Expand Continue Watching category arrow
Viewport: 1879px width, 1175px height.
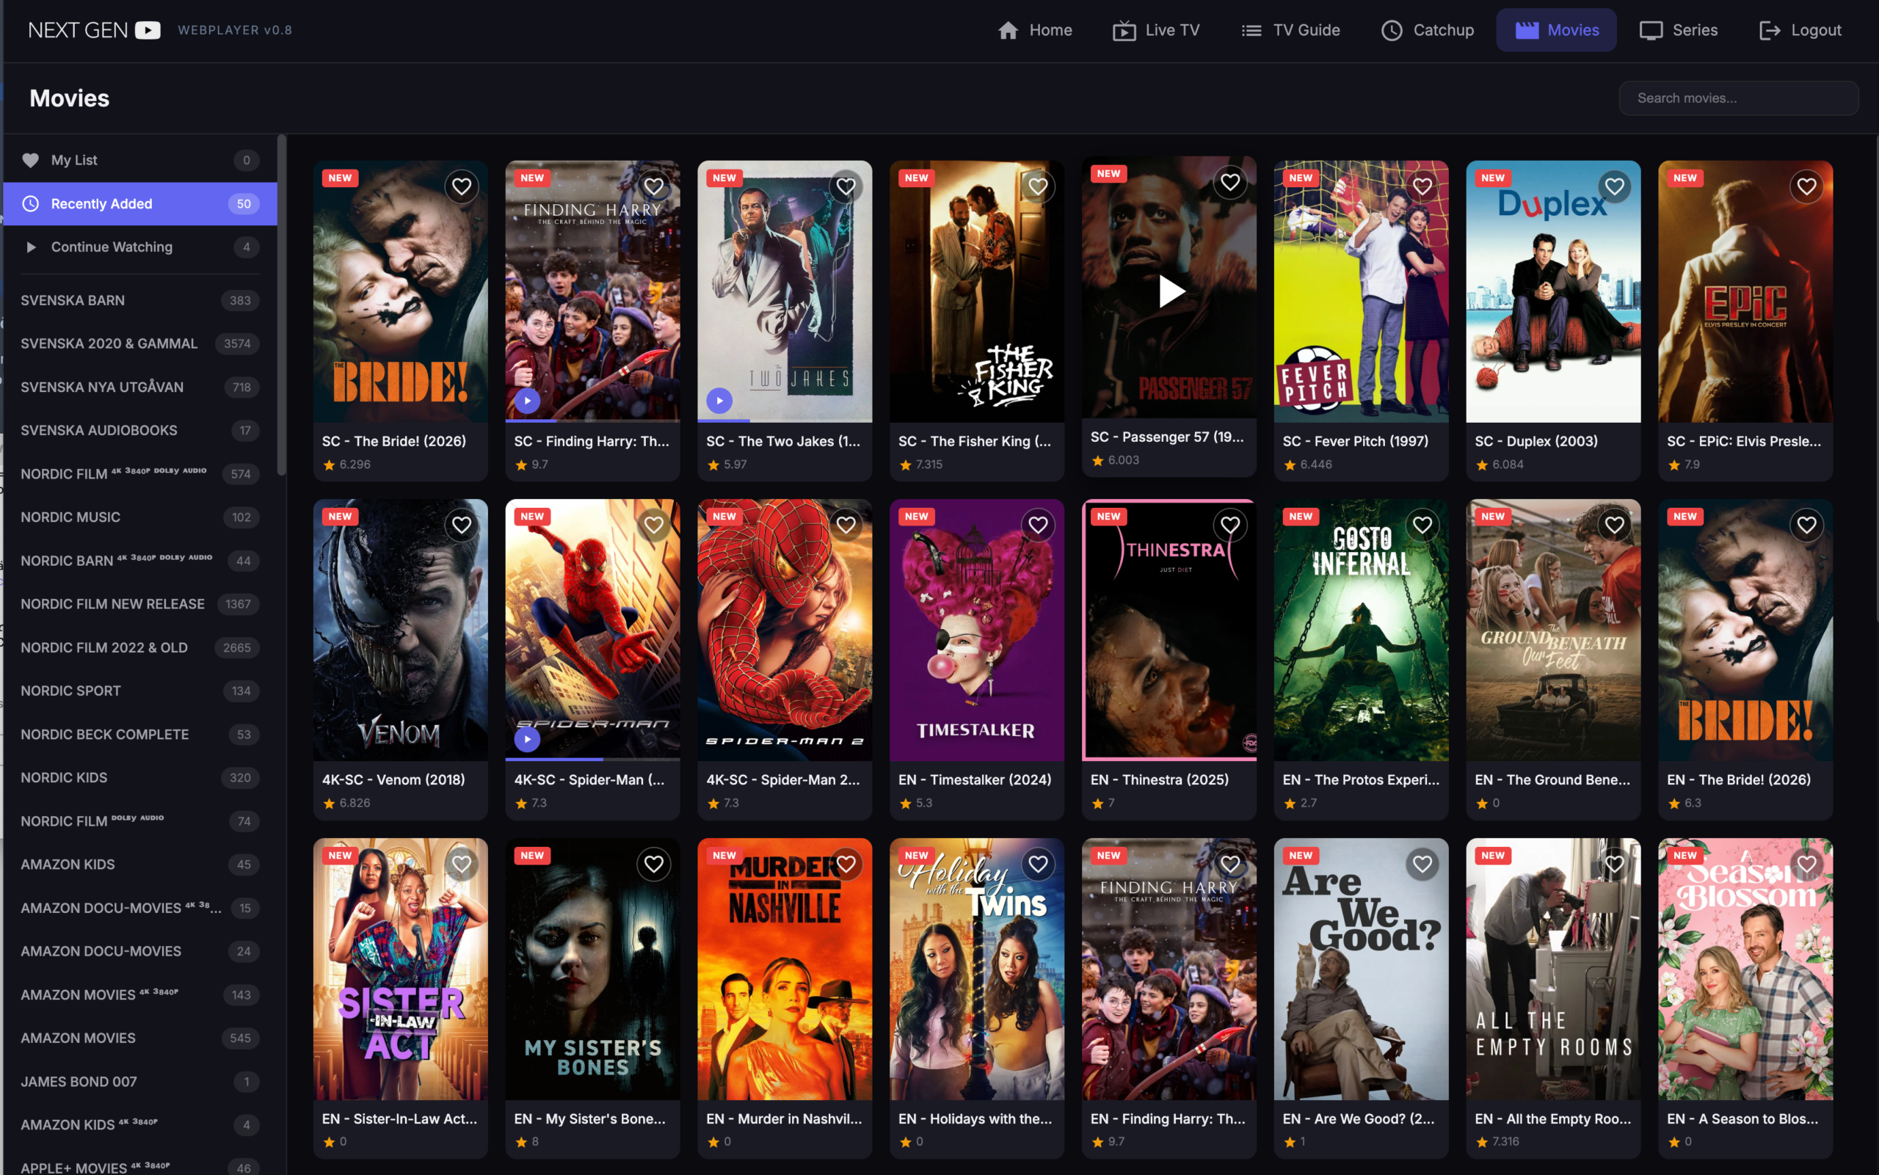pyautogui.click(x=31, y=247)
